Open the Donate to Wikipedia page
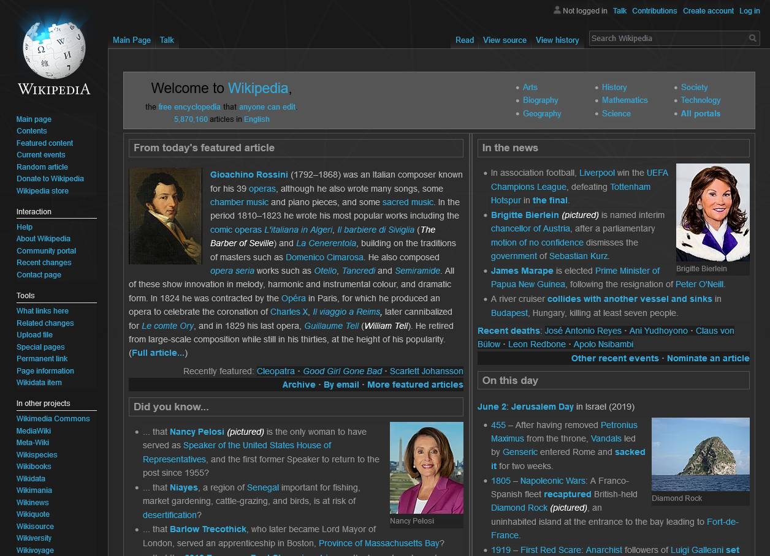 click(50, 178)
